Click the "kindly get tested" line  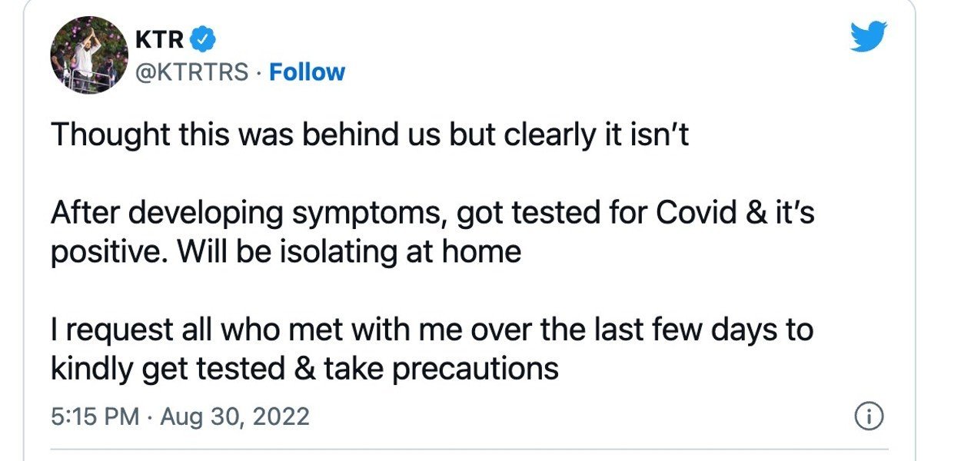tap(304, 369)
